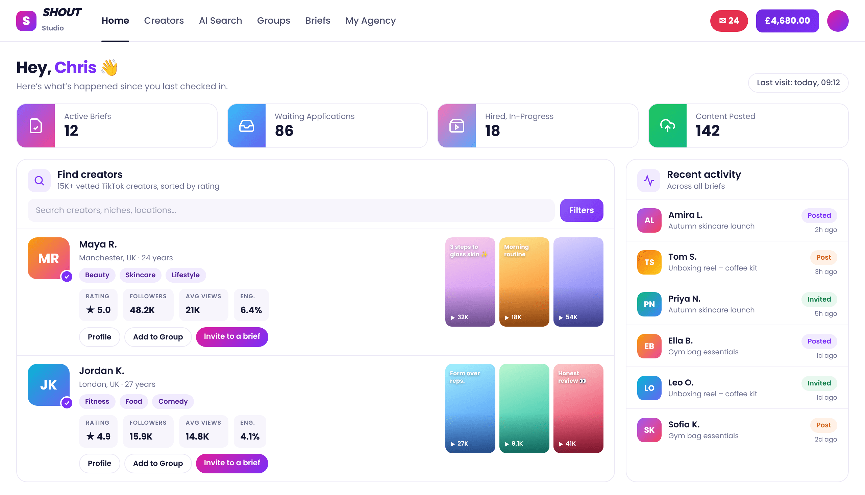Screen dimensions: 865x495
Task: Click Maya R.'s MR avatar
Action: coord(49,258)
